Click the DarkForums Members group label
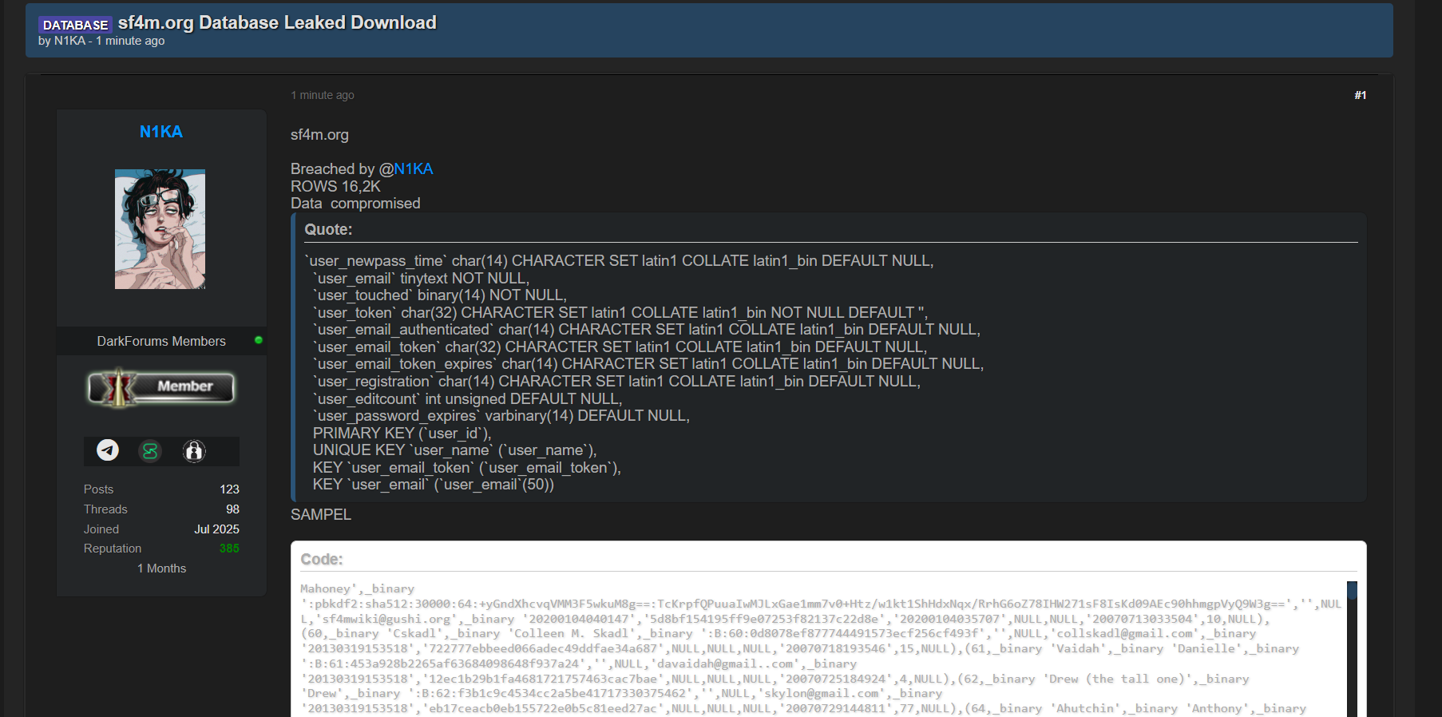Viewport: 1442px width, 717px height. (x=161, y=341)
